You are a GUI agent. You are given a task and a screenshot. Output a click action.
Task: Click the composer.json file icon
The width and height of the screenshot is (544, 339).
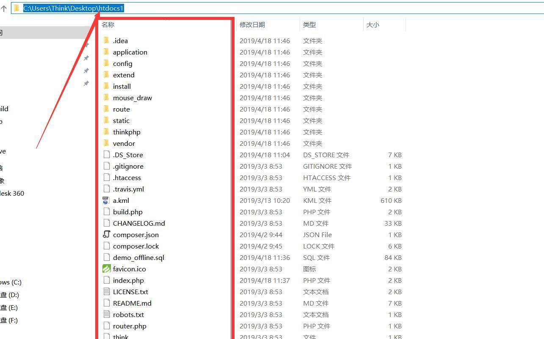tap(106, 235)
